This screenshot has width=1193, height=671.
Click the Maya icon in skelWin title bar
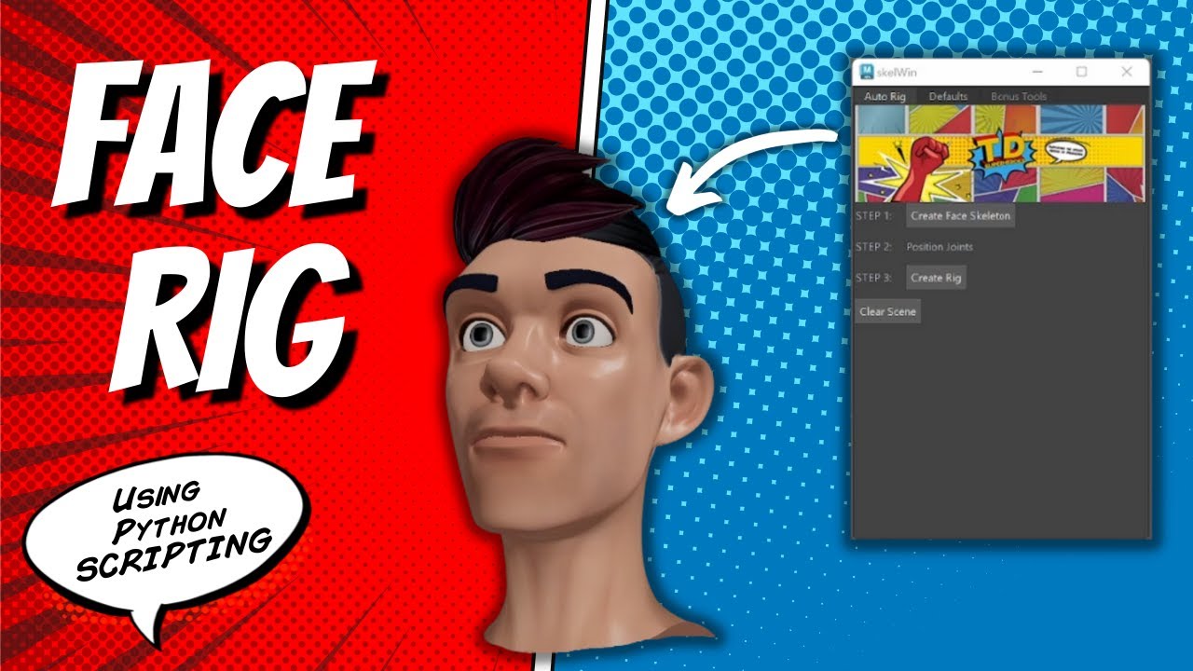tap(865, 72)
